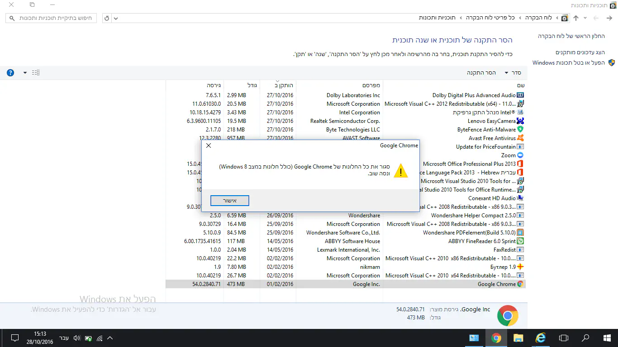Open File Explorer from the taskbar

point(518,338)
